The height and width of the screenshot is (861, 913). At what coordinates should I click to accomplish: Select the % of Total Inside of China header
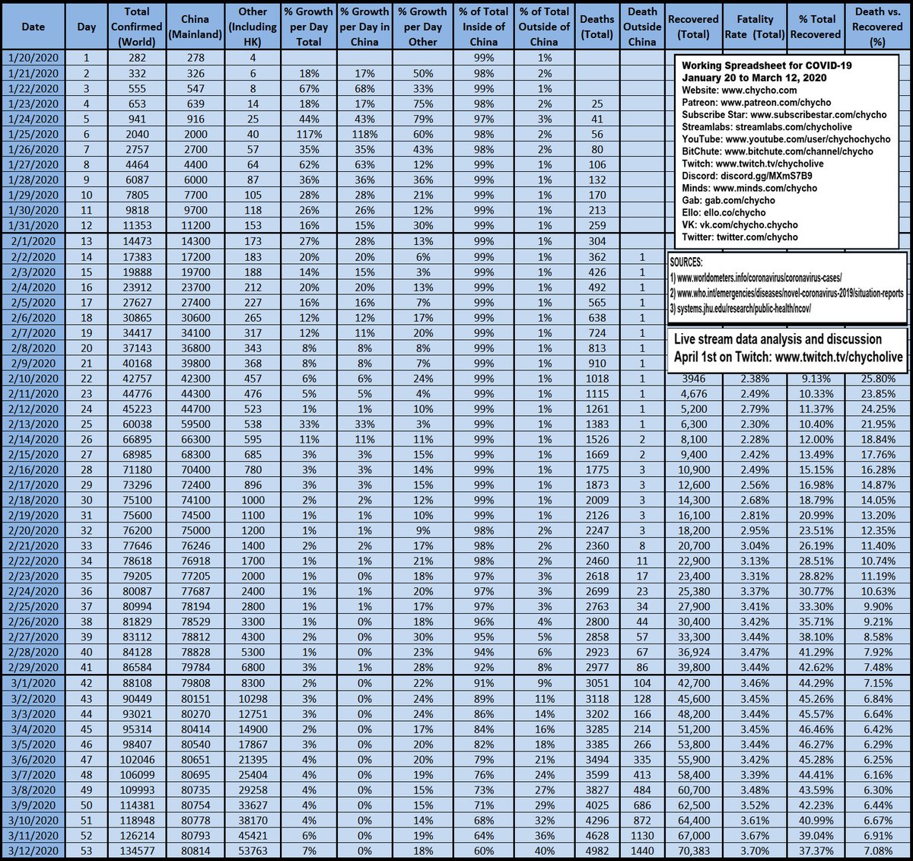(x=484, y=27)
